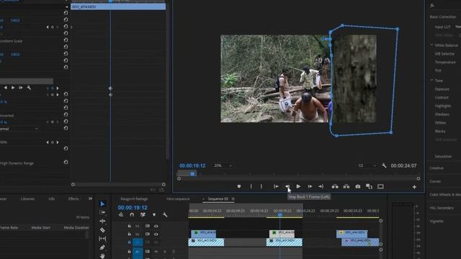The image size is (461, 259).
Task: Open the Blend Mode Normal dropdown
Action: (19, 129)
